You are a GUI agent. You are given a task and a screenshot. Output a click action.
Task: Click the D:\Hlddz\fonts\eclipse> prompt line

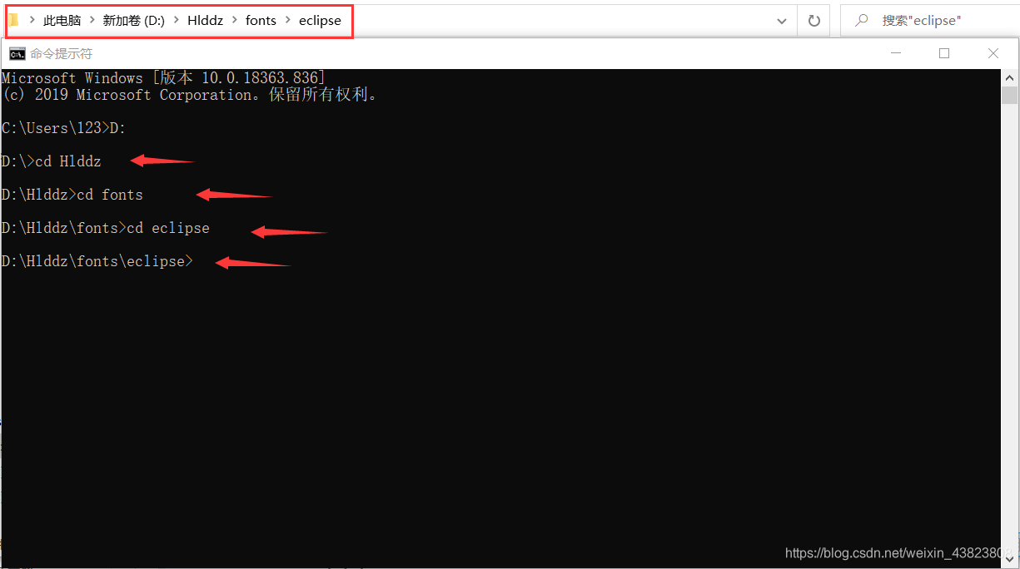pos(97,261)
